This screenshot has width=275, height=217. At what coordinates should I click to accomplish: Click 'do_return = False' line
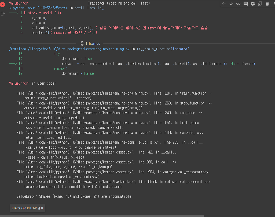[x=78, y=73]
